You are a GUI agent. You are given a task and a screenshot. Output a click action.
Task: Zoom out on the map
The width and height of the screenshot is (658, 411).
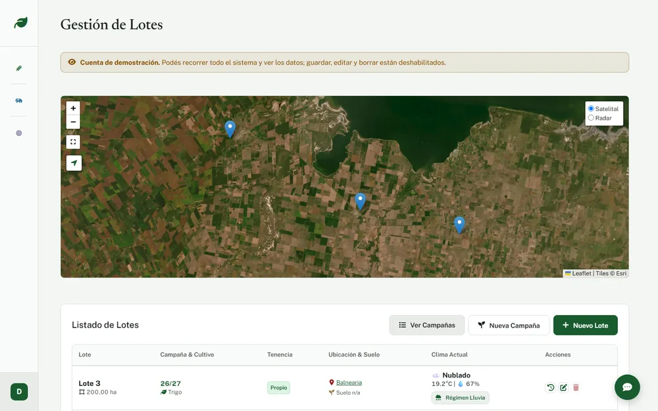(73, 122)
